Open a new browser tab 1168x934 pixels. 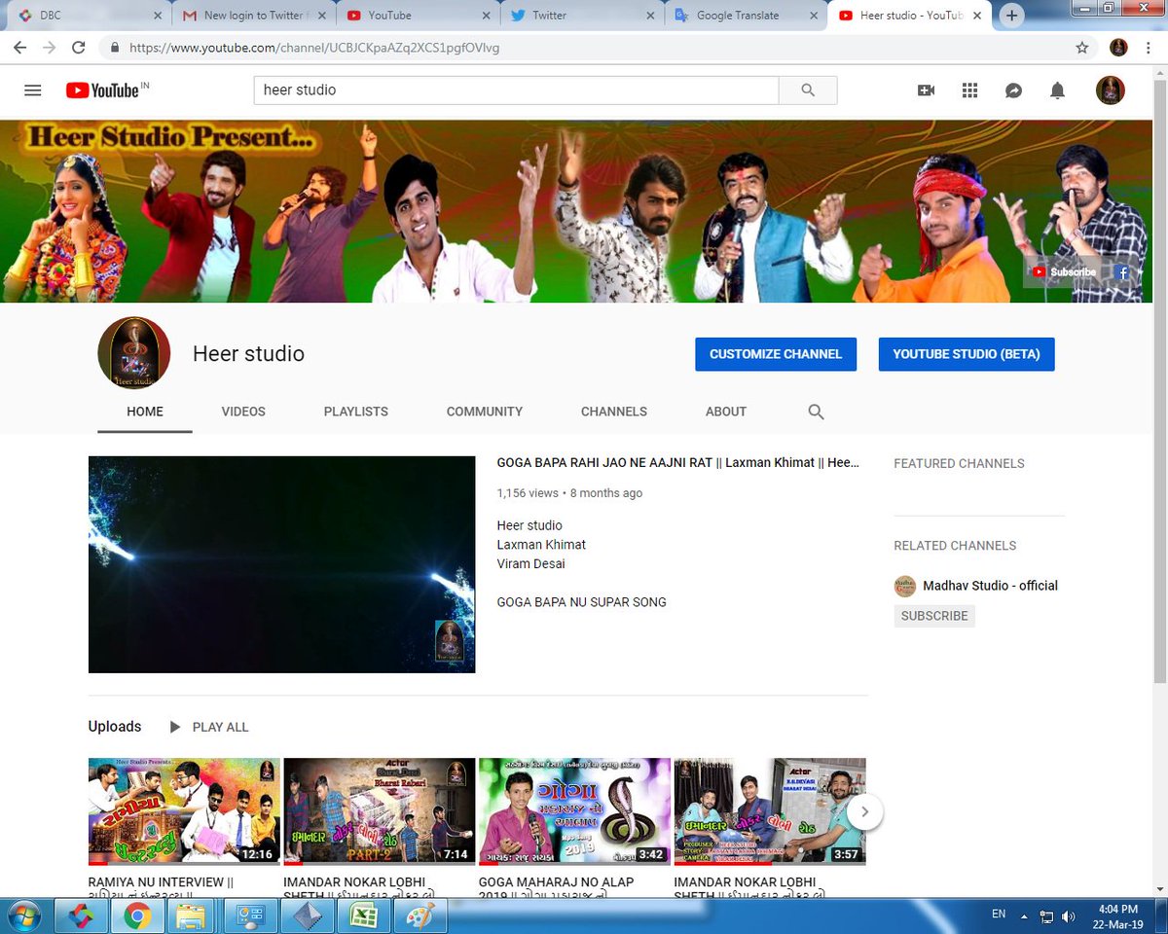[1012, 16]
